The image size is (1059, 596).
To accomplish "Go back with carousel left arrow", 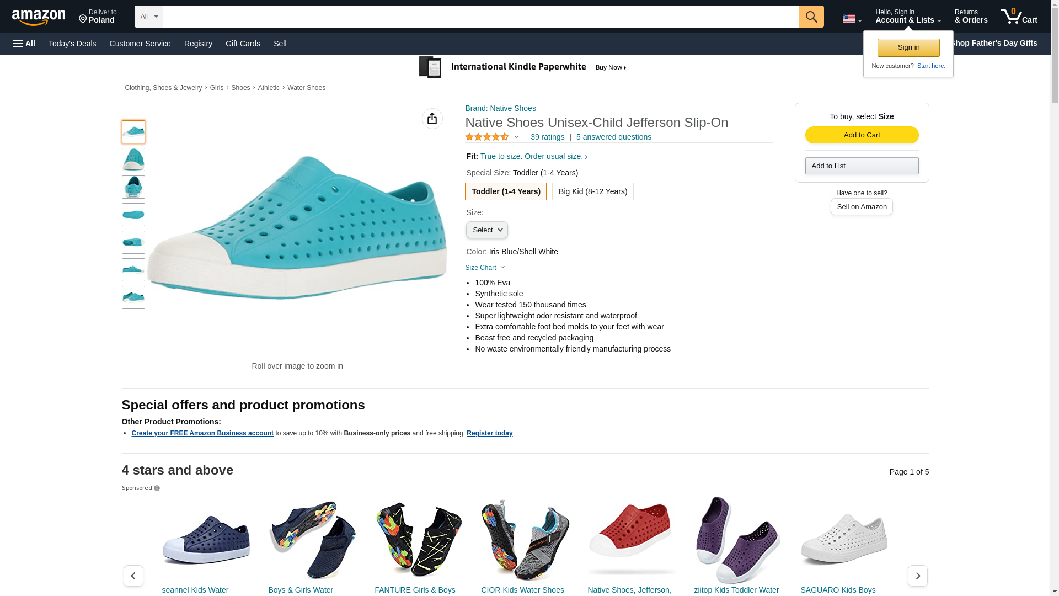I will [133, 576].
